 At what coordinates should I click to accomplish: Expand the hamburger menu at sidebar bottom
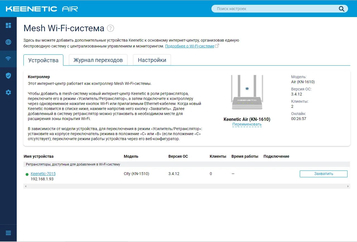coord(8,233)
